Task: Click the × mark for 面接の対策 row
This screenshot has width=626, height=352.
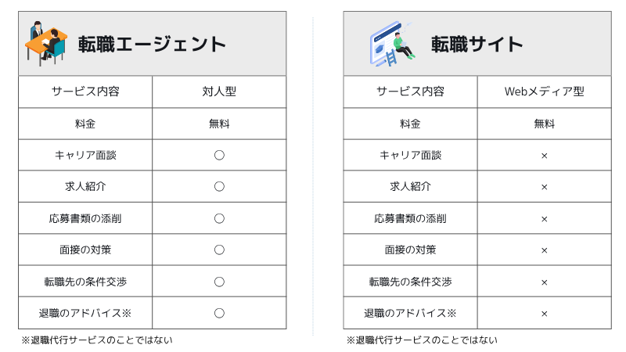Action: point(544,250)
